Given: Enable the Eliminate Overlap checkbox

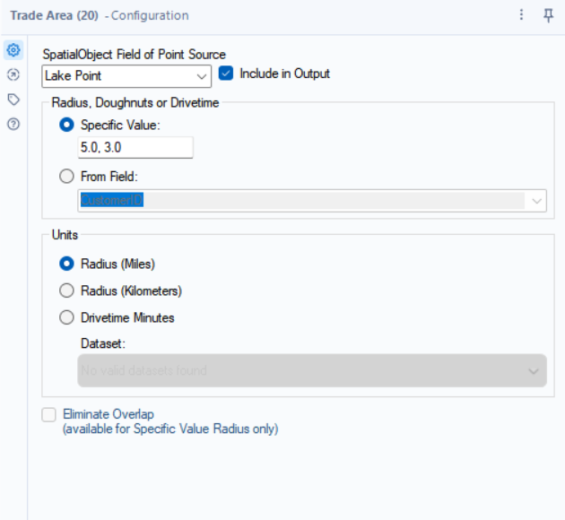Looking at the screenshot, I should coord(48,415).
